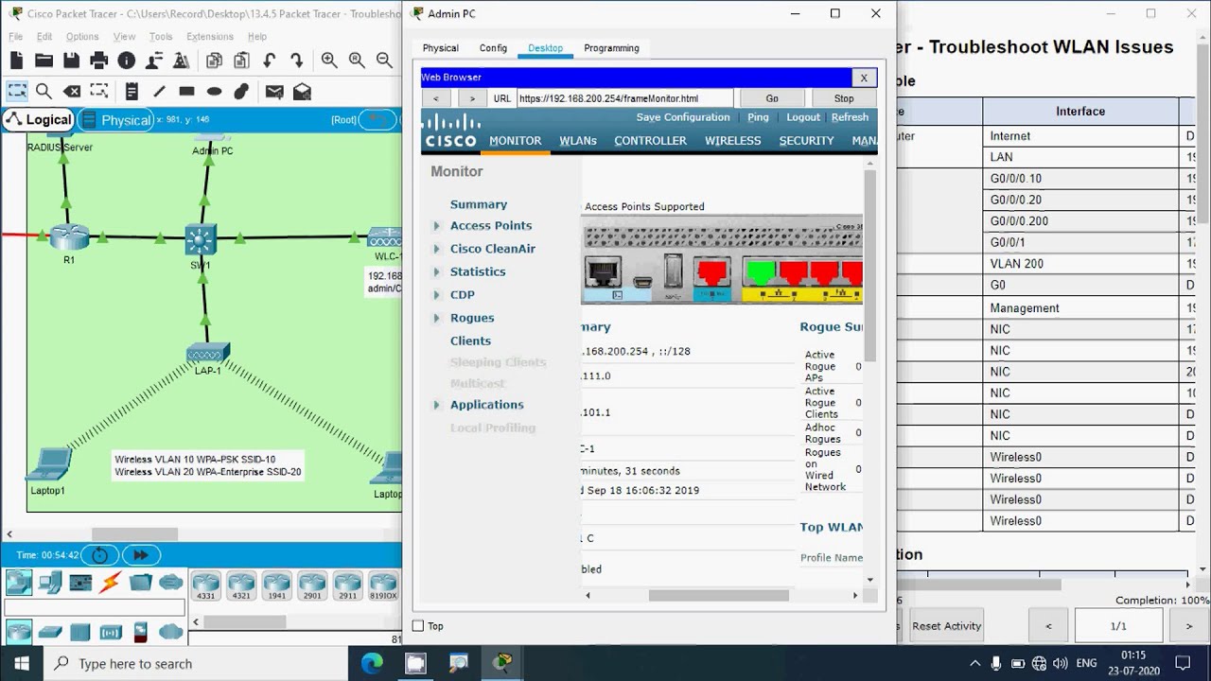
Task: Click the Fast Forward Time button
Action: pyautogui.click(x=141, y=555)
